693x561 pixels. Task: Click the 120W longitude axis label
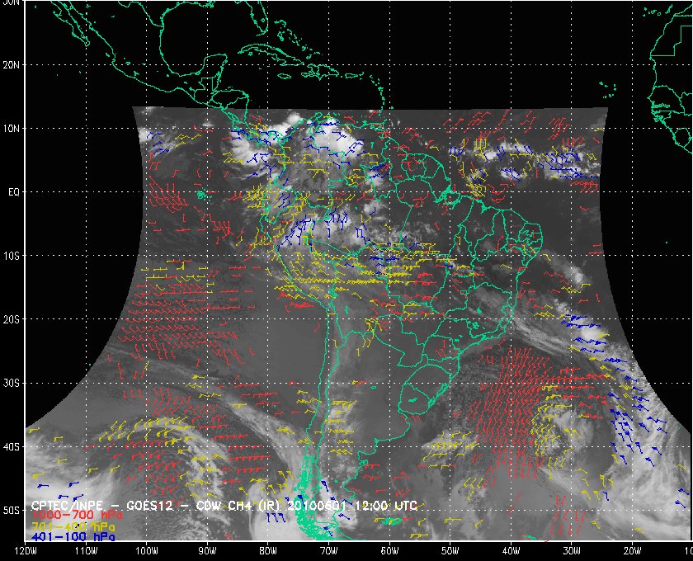(25, 551)
